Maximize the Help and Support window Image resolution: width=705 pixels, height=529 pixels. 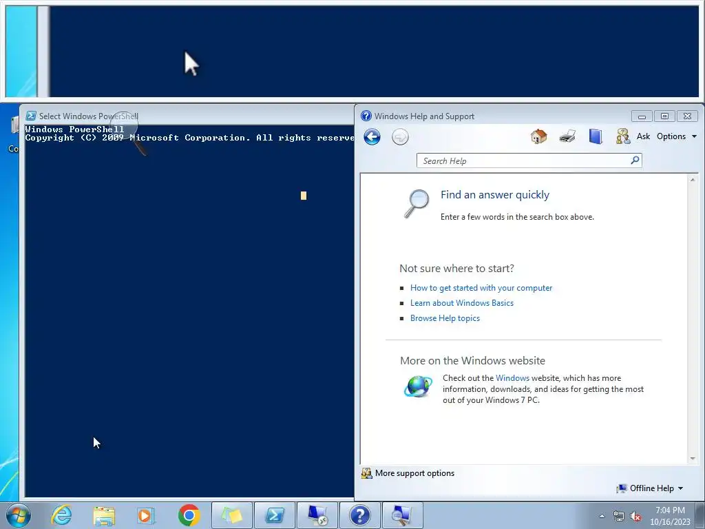(664, 116)
